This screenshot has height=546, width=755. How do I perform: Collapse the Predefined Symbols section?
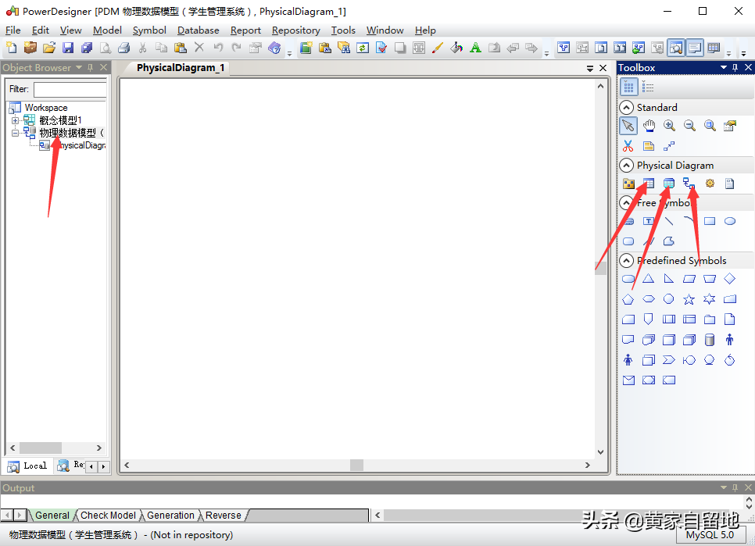tap(627, 261)
